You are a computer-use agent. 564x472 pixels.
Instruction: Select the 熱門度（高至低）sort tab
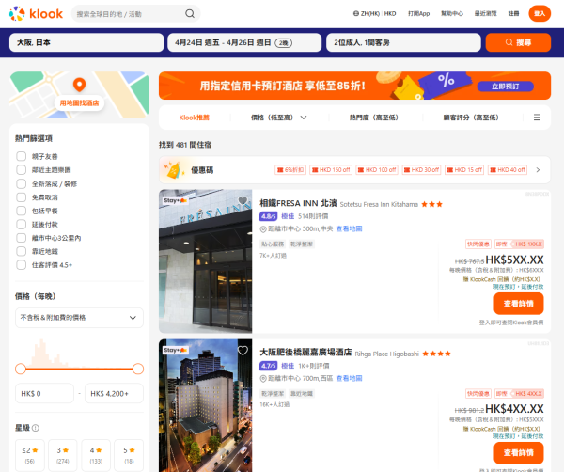point(374,118)
